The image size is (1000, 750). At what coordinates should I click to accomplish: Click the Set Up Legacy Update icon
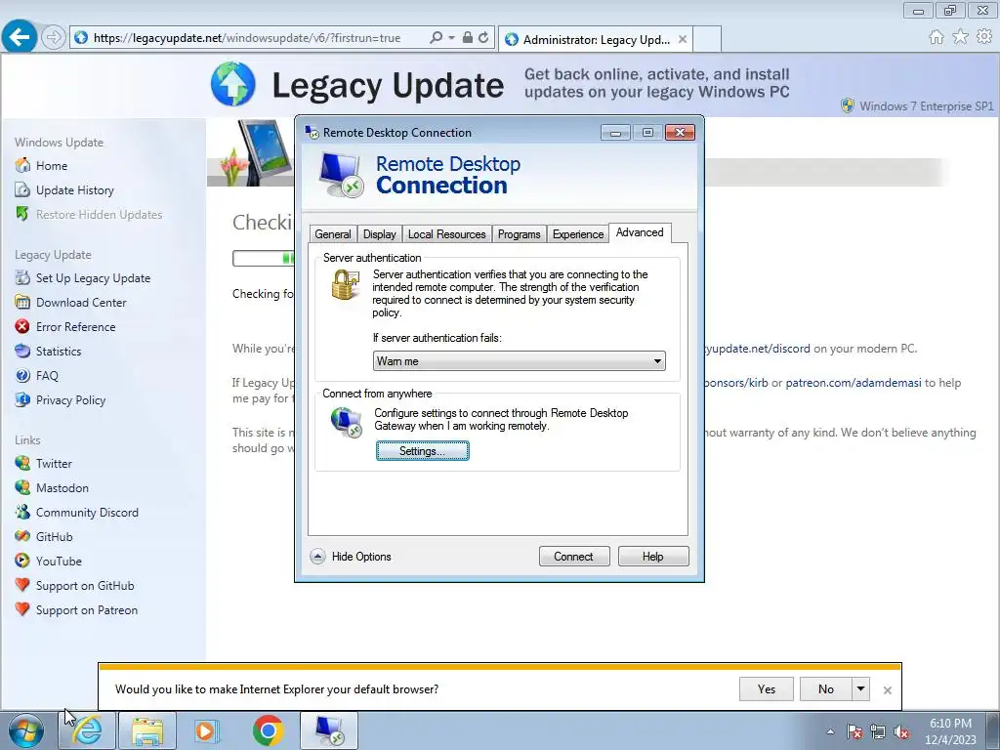(x=22, y=277)
